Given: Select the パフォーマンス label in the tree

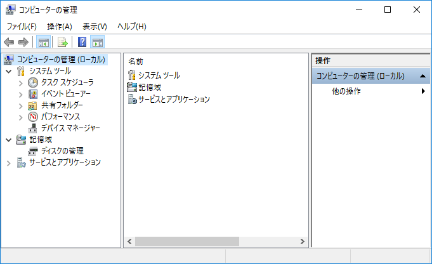Looking at the screenshot, I should (x=60, y=117).
